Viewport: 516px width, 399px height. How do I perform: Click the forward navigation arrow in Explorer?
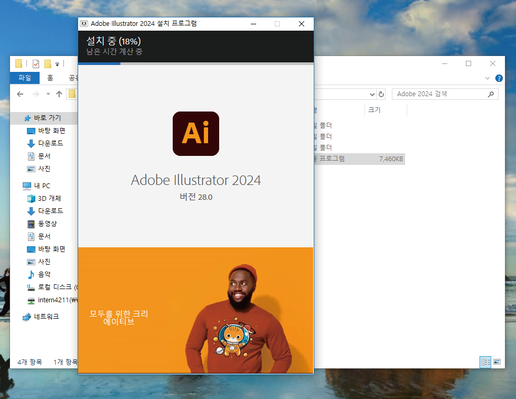point(35,94)
